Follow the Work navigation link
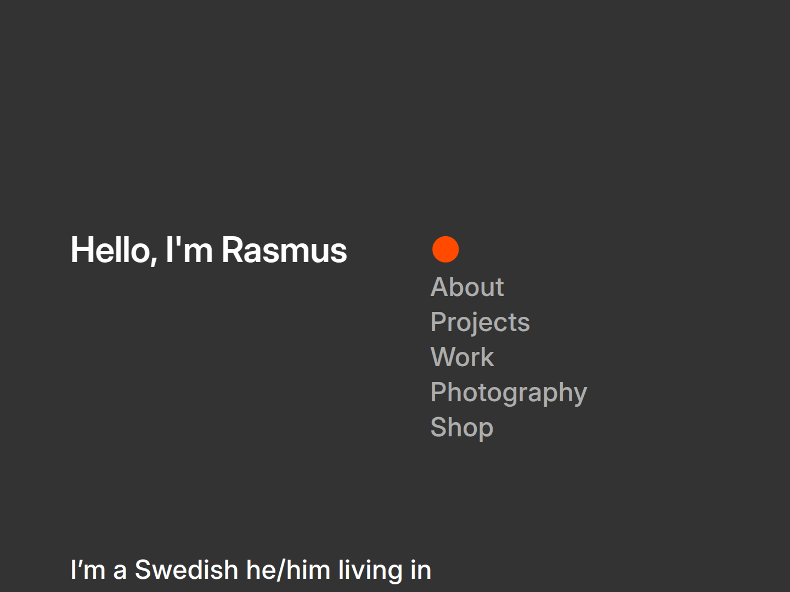790x592 pixels. click(x=462, y=357)
